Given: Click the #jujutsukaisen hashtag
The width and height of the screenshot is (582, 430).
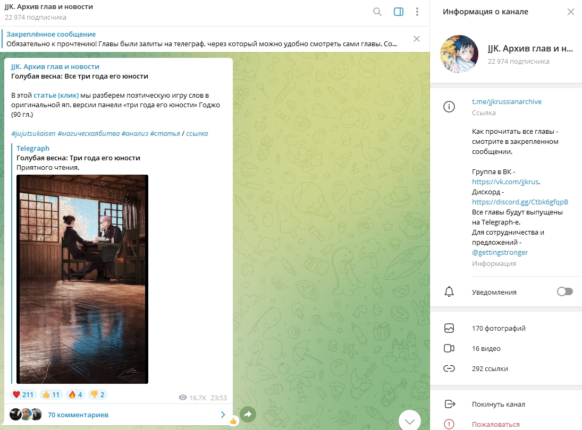Looking at the screenshot, I should (x=33, y=133).
